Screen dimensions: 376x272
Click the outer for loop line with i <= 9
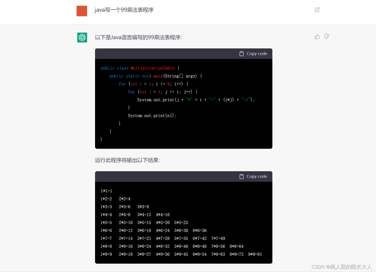(x=154, y=84)
